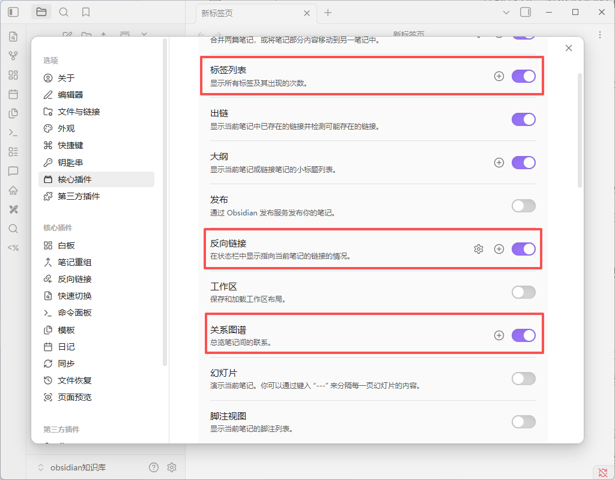Click the settings sidebar scrollbar
Viewport: 615px width, 480px height.
coord(165,202)
